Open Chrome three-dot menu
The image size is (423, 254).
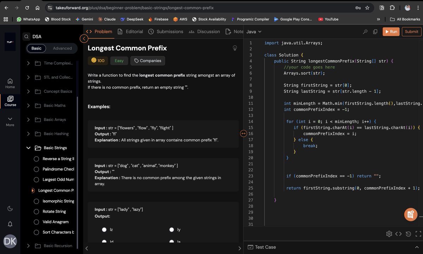[x=418, y=7]
